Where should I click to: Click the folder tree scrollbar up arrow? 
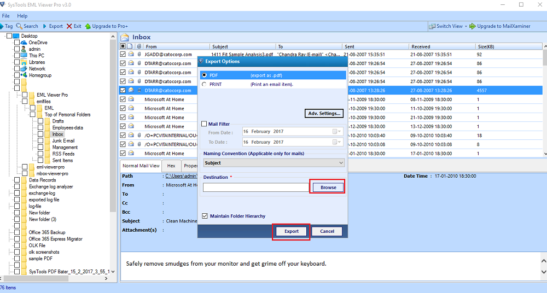tap(113, 36)
